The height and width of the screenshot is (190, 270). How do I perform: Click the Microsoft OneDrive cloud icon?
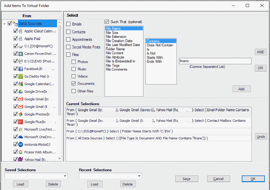pos(21,137)
